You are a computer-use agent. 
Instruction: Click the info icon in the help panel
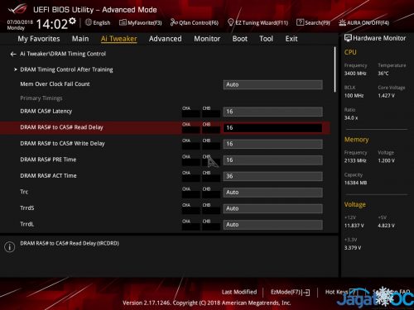coord(10,246)
